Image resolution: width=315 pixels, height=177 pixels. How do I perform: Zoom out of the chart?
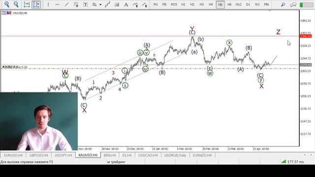coord(16,4)
